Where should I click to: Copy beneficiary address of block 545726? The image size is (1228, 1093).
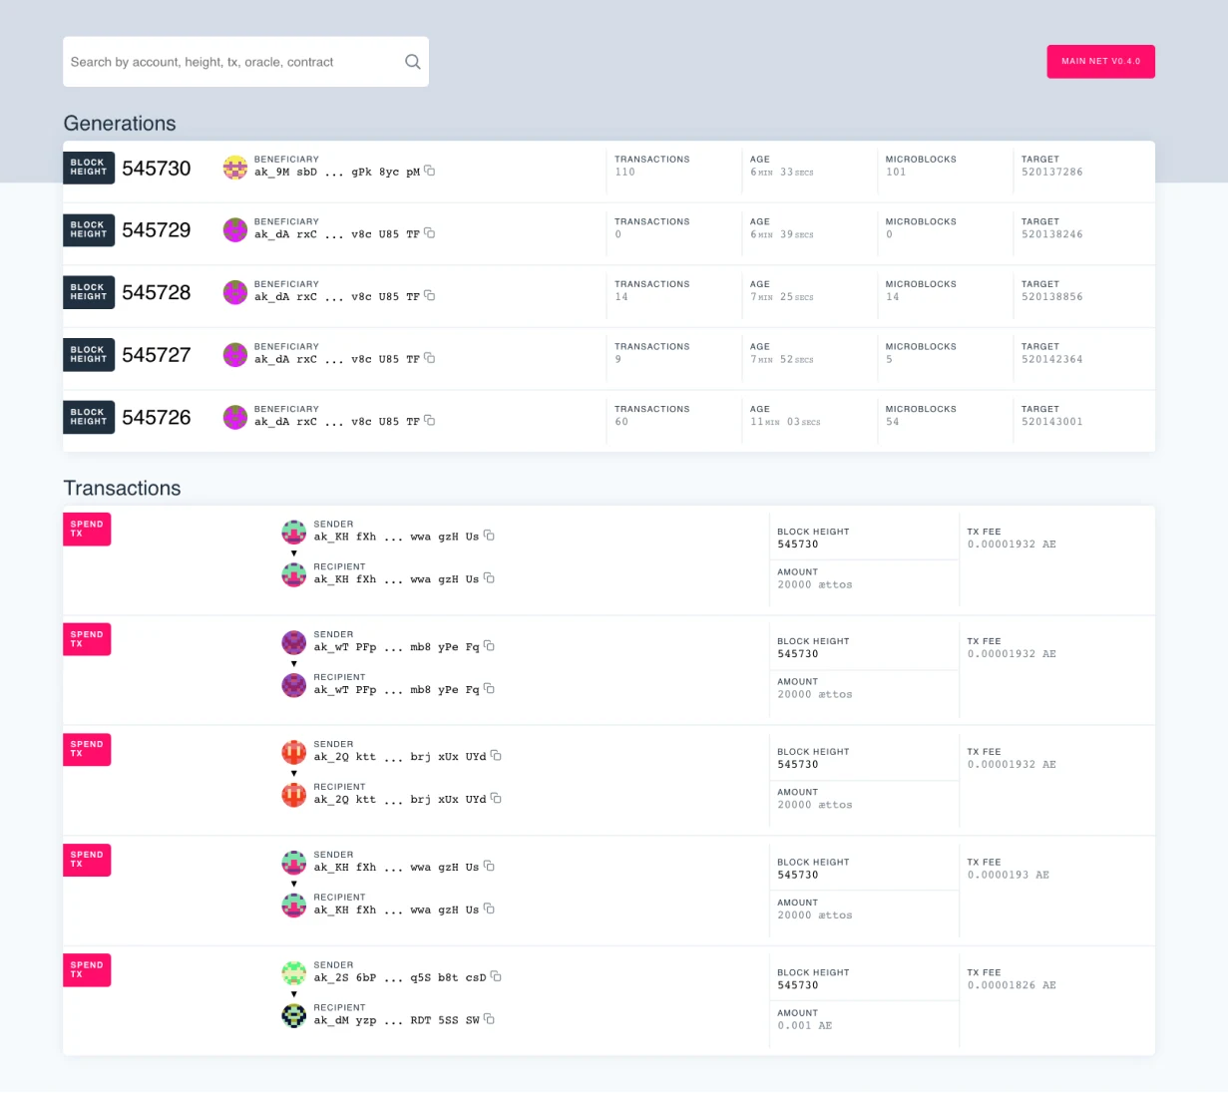[x=430, y=420]
